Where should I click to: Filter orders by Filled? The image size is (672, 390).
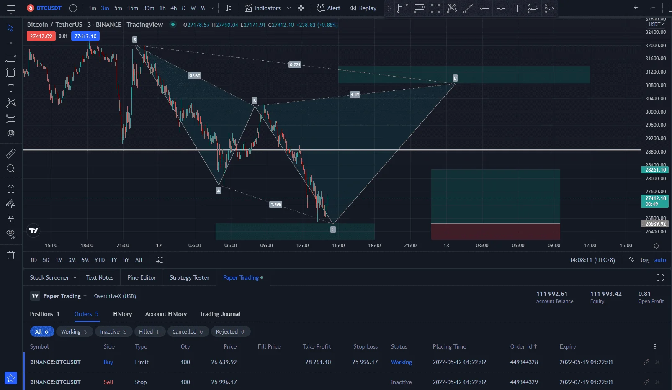tap(149, 331)
